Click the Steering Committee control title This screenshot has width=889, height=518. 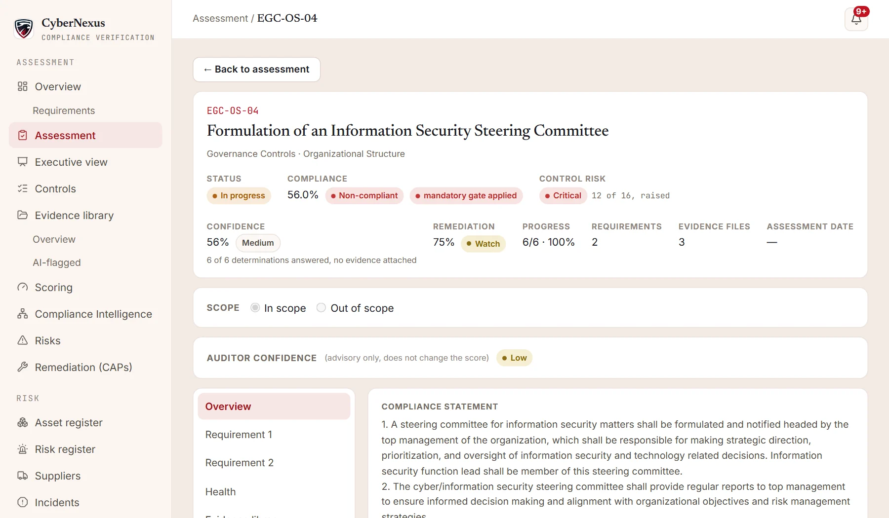407,131
